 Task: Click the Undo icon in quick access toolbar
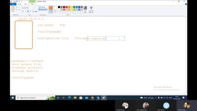point(17,2)
